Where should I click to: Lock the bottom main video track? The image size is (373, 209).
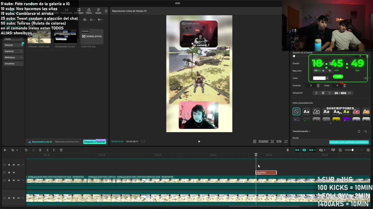[x=9, y=198]
